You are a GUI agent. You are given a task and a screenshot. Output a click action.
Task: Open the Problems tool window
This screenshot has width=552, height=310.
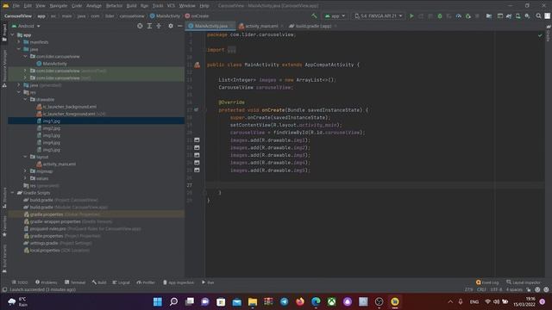tap(46, 282)
